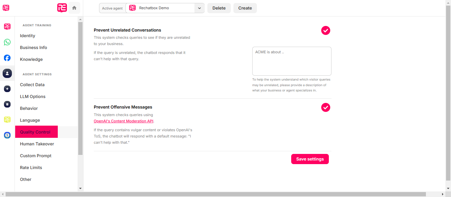Click the Rechatbox logo beside home icon
Viewport: 451px width, 197px height.
62,8
